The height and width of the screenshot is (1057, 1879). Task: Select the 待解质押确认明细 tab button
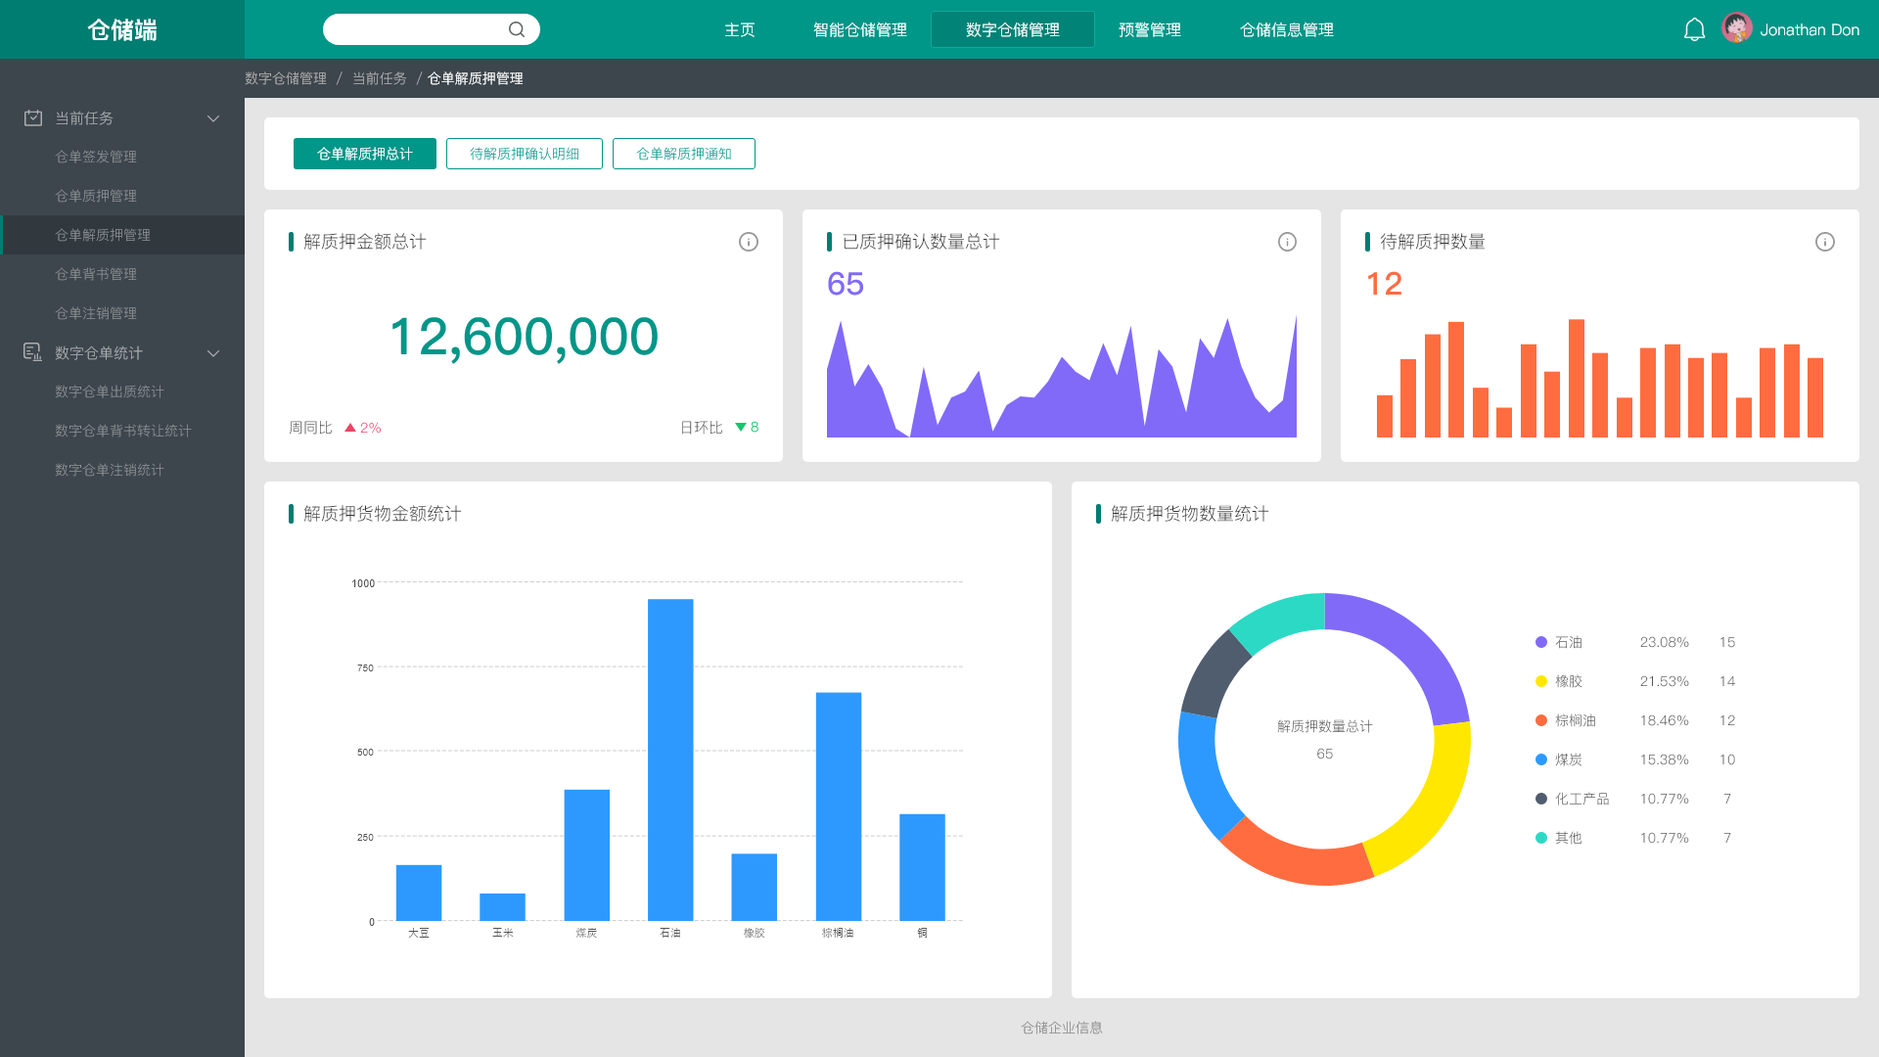click(x=525, y=154)
